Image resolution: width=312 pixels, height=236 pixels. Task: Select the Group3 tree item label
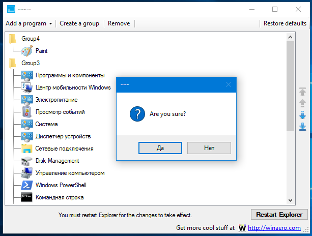tap(31, 63)
